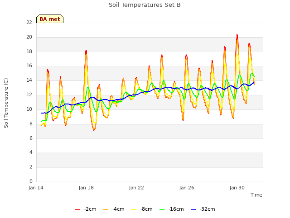Viewport: 290px width, 218px height.
Task: Toggle the -16cm series in the legend
Action: (x=171, y=209)
